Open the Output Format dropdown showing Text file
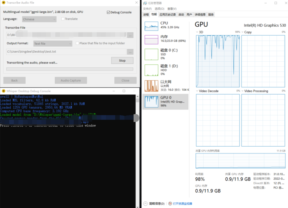Screen dimensions: 288x208 (x=53, y=43)
